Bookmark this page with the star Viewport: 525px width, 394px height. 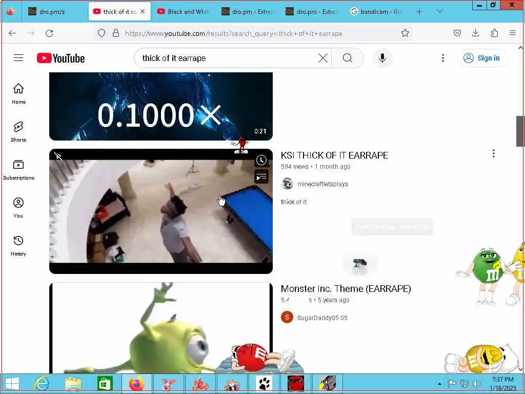tap(405, 33)
